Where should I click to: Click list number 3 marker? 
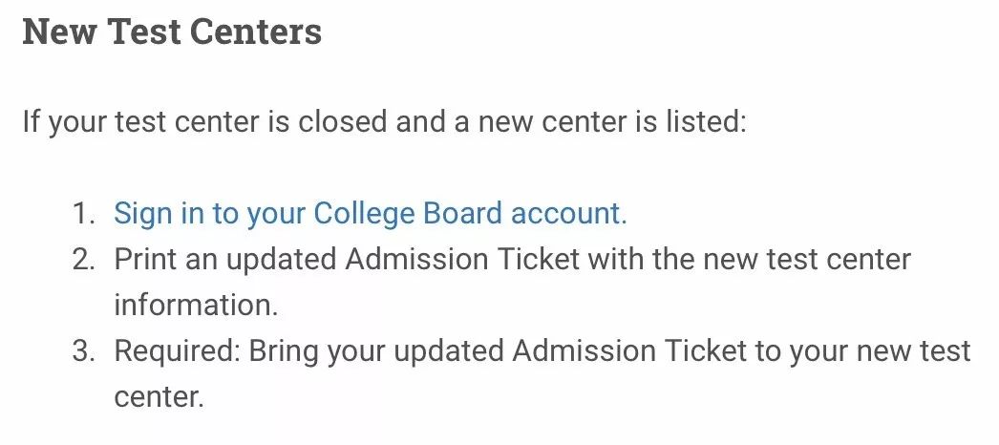(x=83, y=351)
